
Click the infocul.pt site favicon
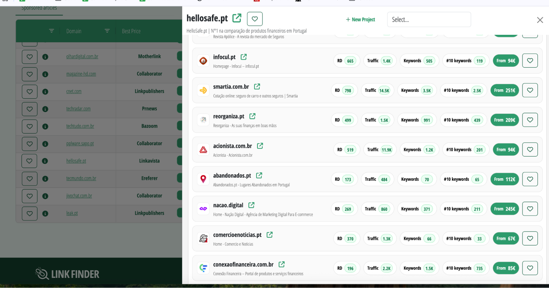203,61
